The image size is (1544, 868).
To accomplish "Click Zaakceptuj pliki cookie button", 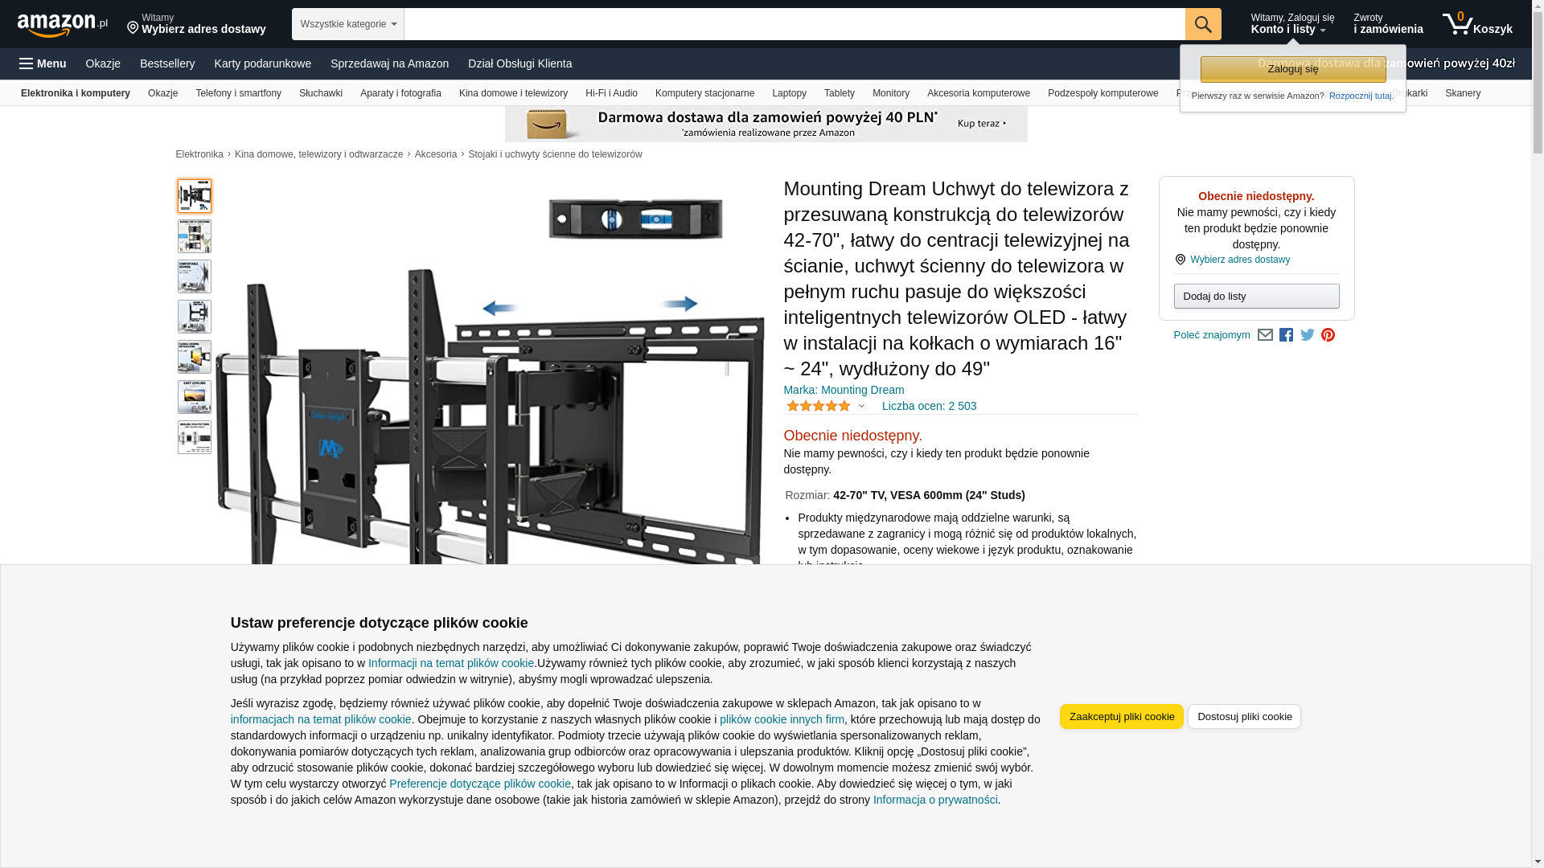I will (1121, 716).
